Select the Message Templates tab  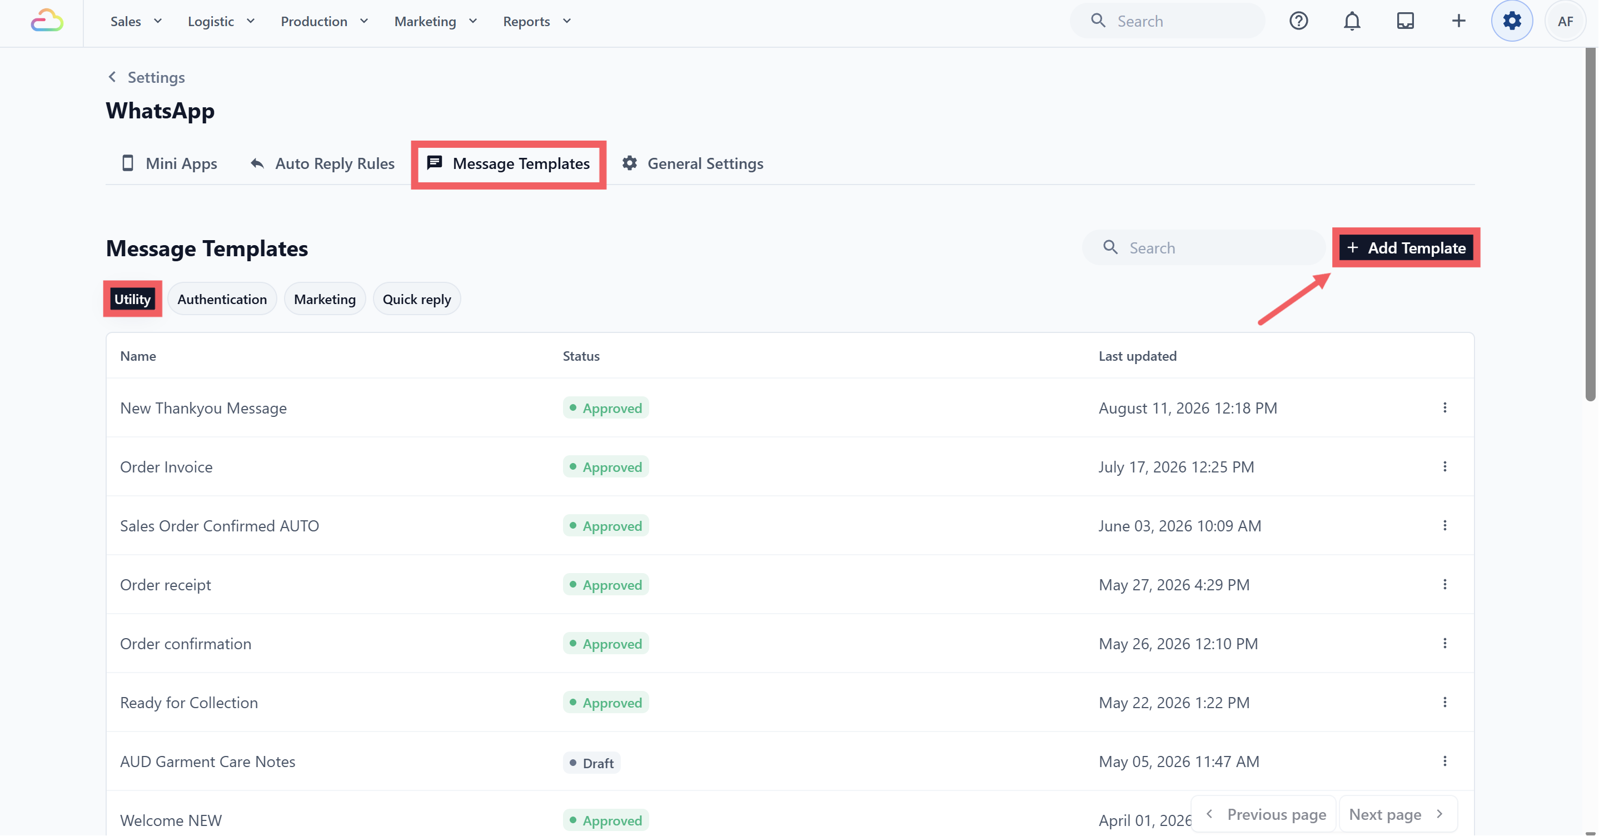[x=509, y=163]
